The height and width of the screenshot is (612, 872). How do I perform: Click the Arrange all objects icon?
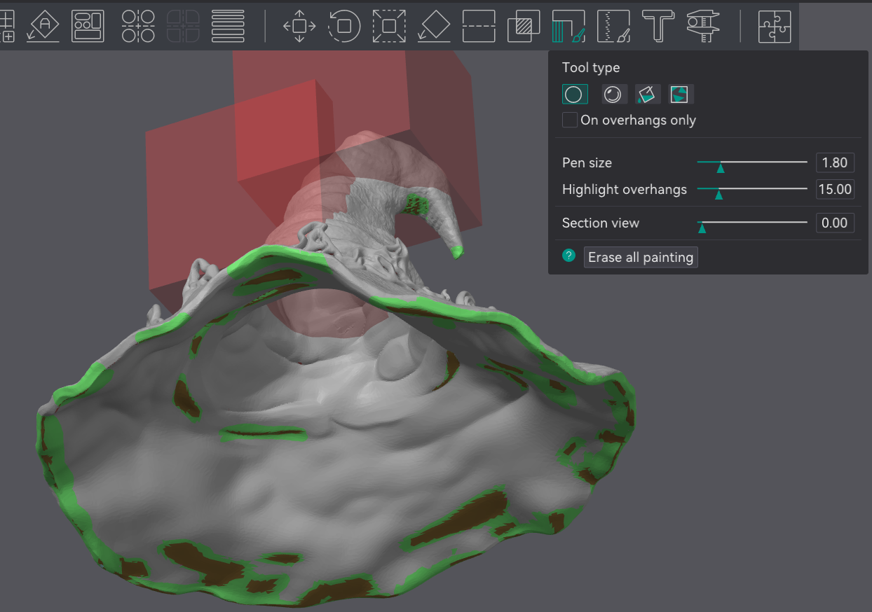point(88,26)
